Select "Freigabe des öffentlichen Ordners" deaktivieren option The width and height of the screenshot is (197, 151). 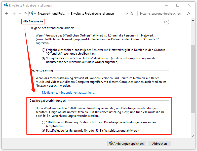coord(44,58)
